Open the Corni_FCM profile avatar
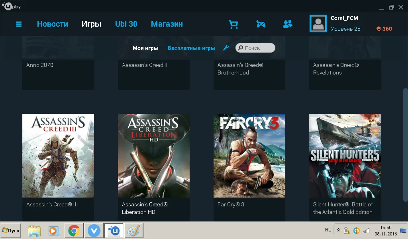The image size is (408, 239). (x=318, y=23)
